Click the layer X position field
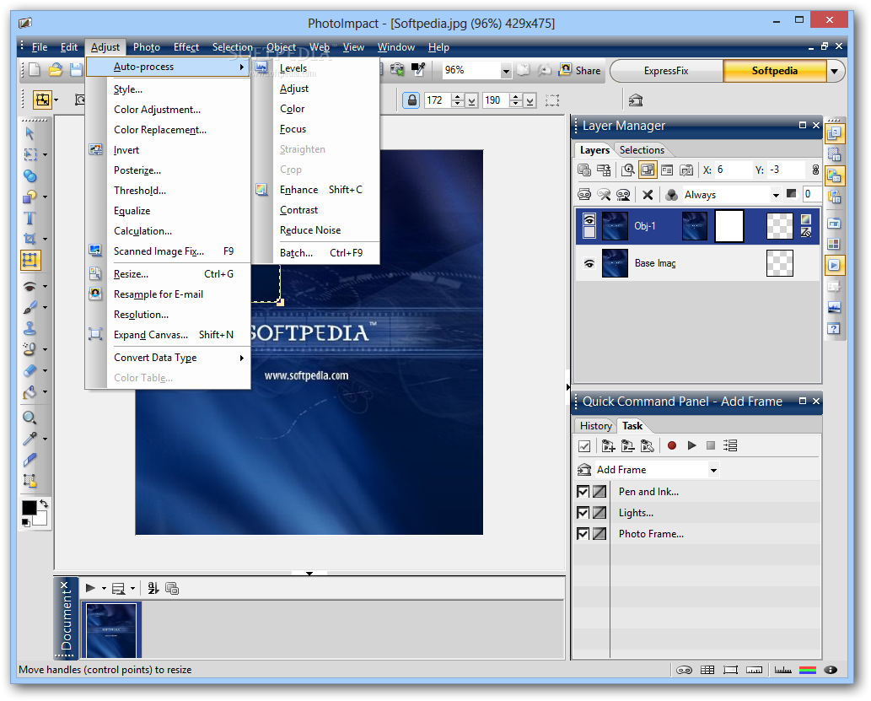The image size is (871, 701). (x=732, y=170)
